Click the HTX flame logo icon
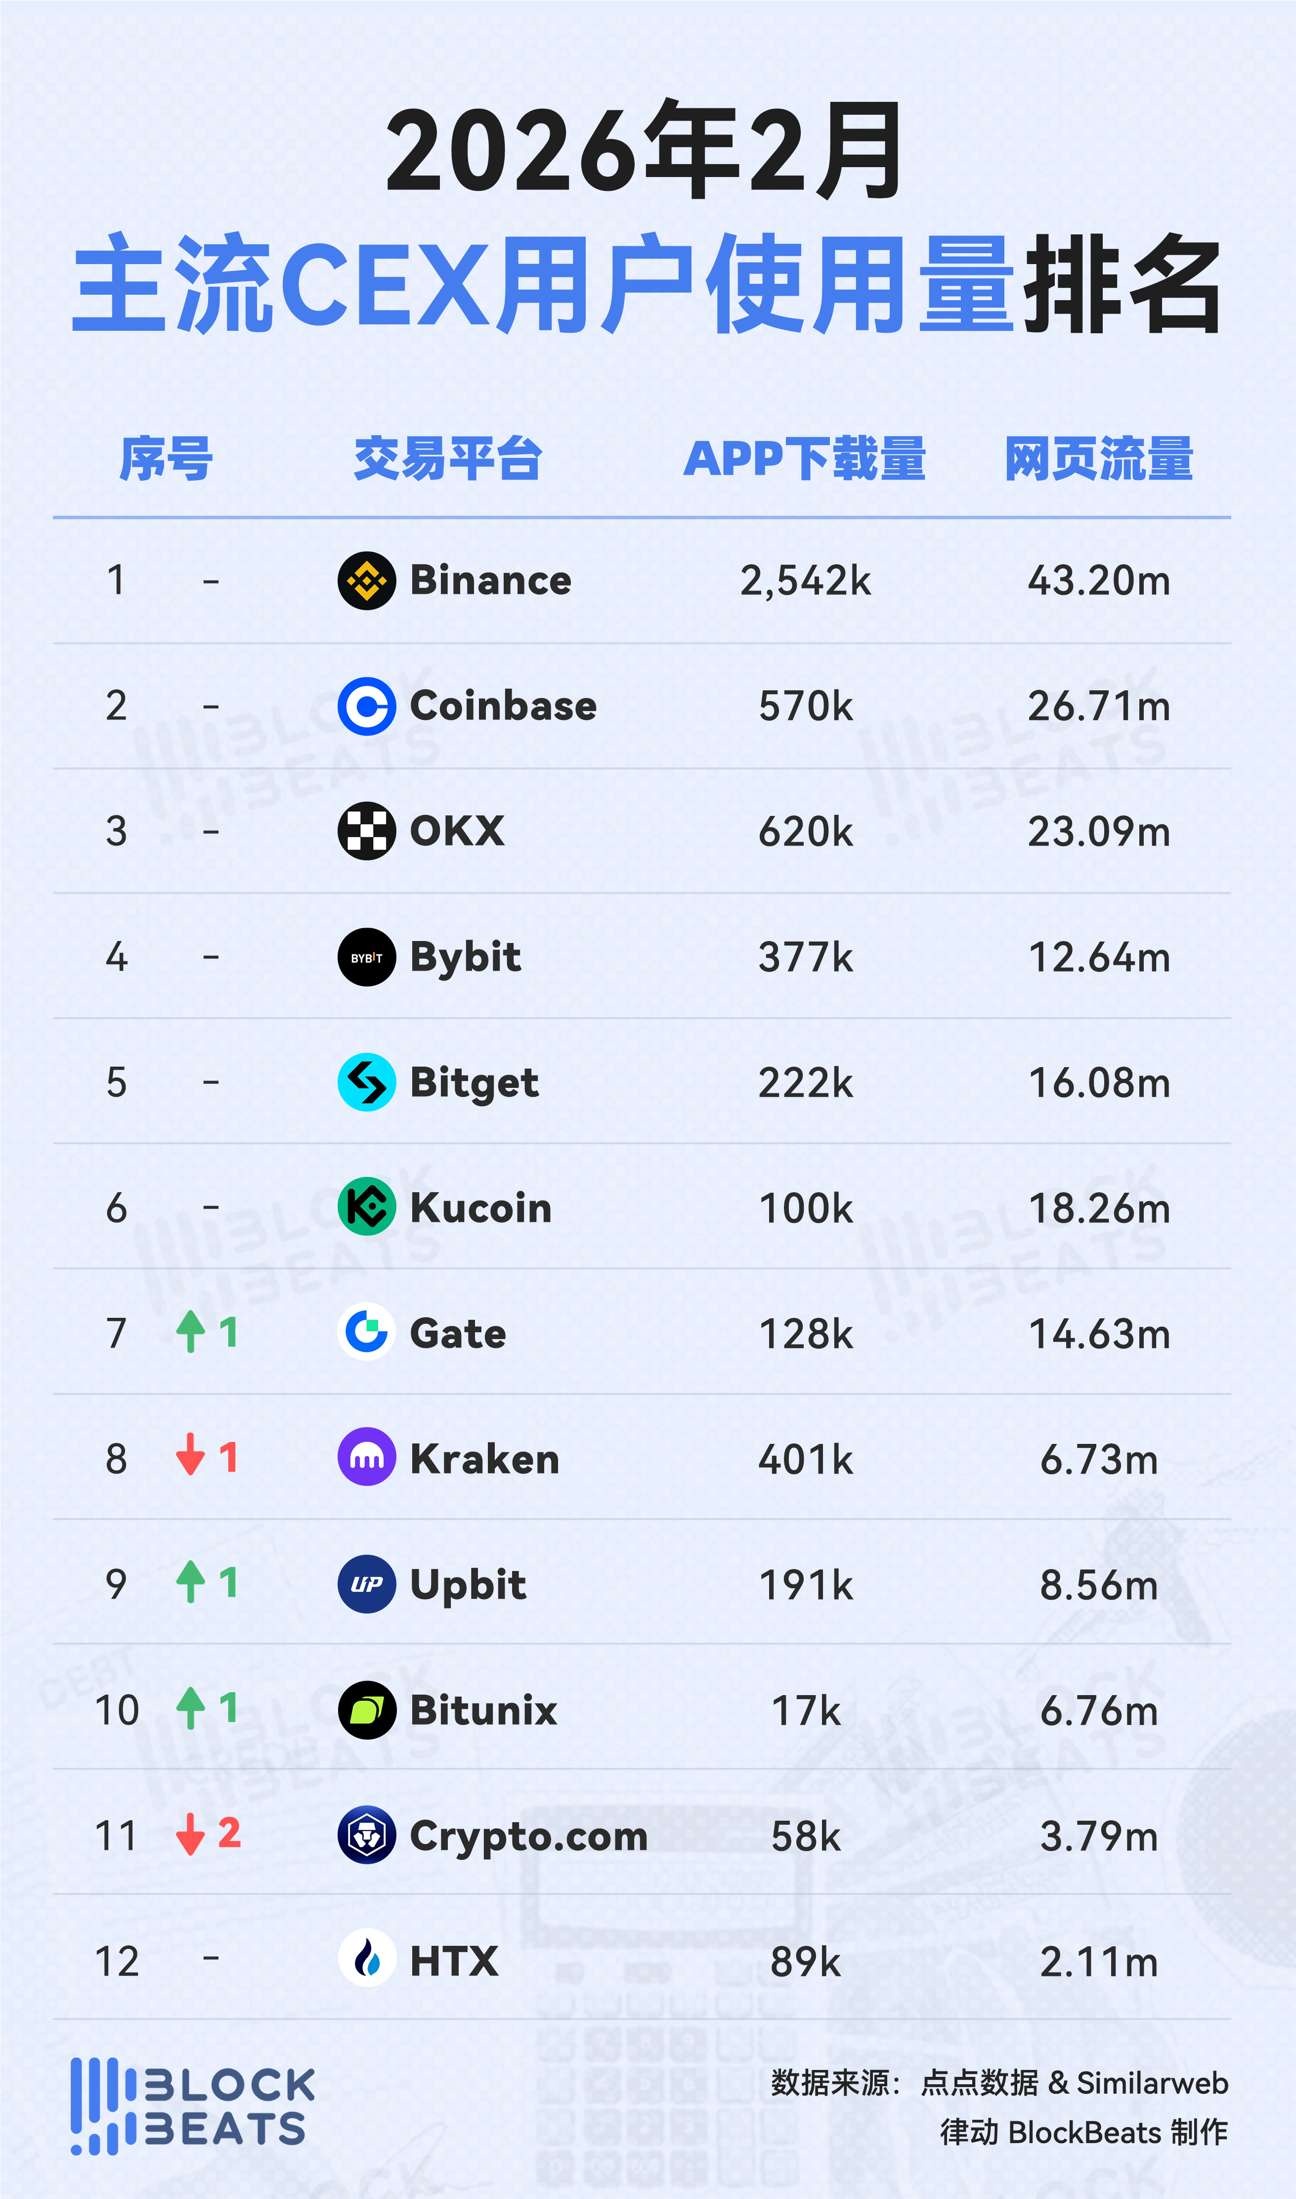The width and height of the screenshot is (1296, 2199). (367, 1960)
